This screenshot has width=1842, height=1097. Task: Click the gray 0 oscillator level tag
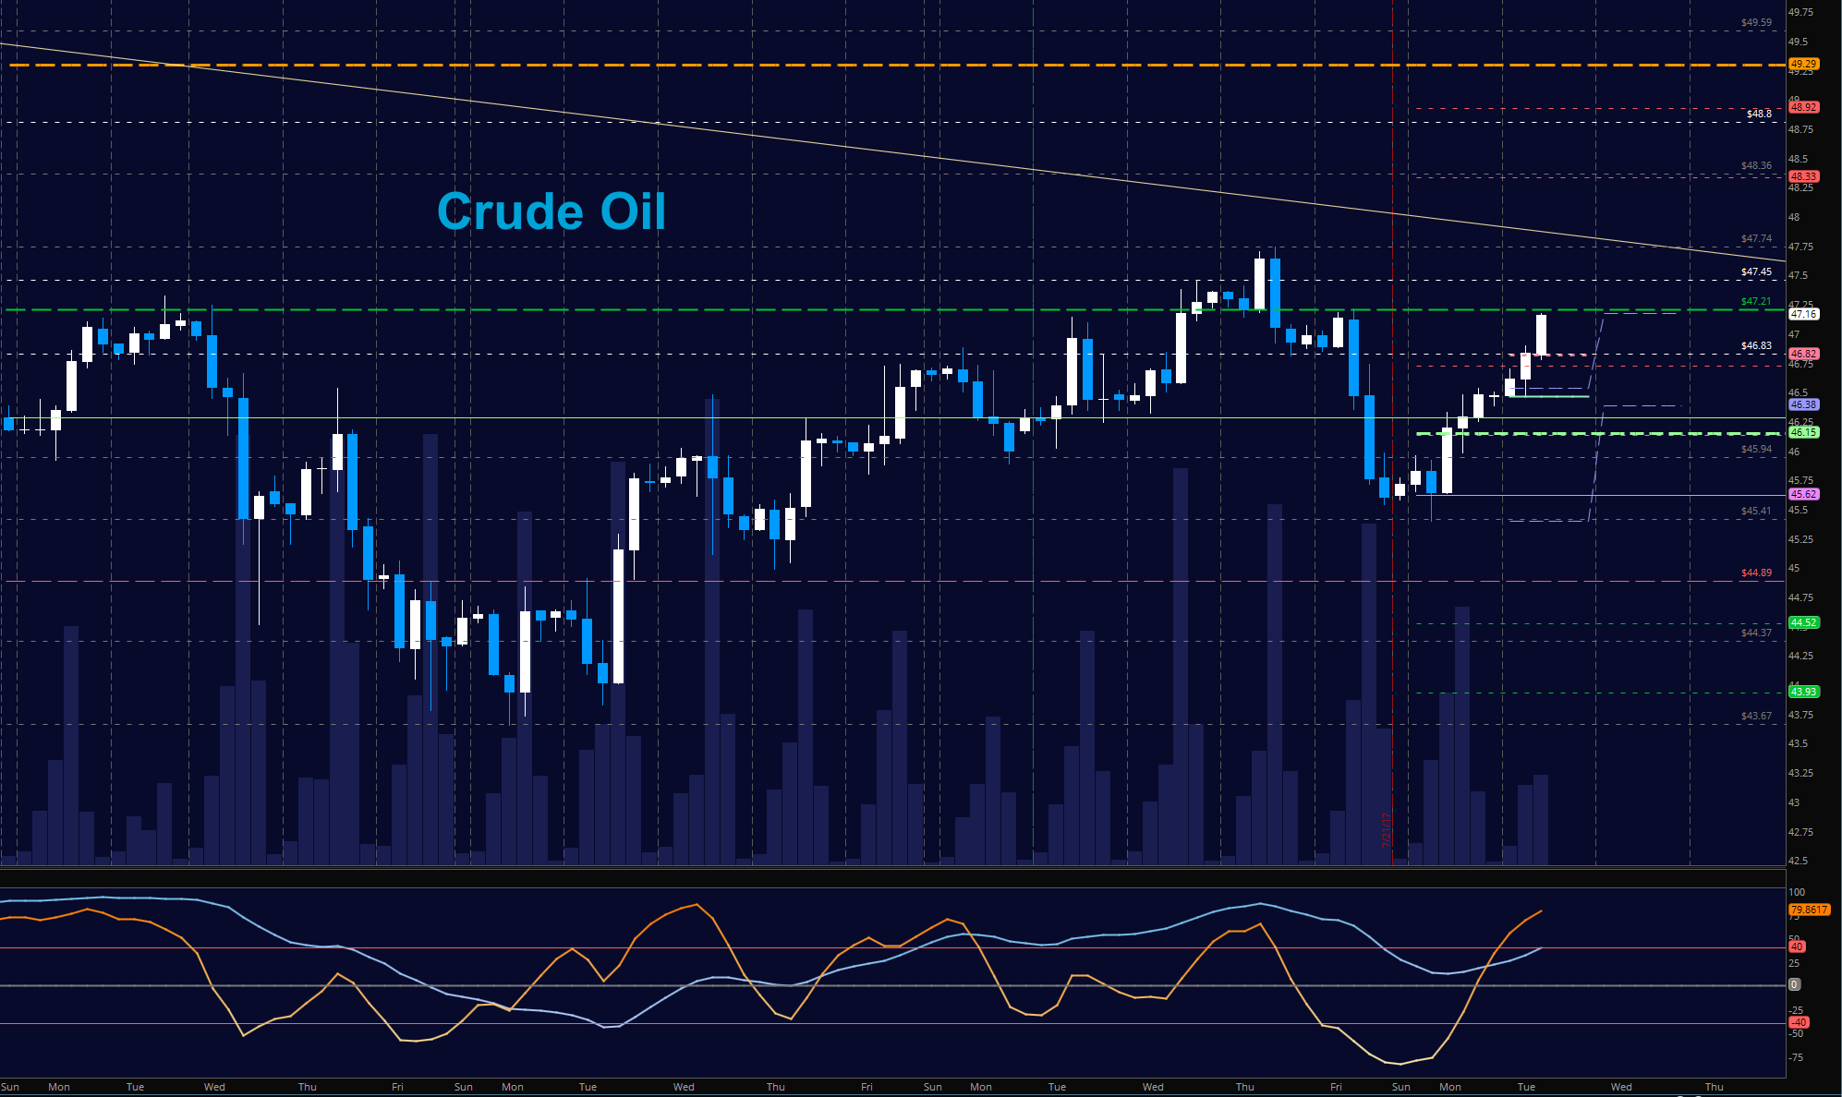pyautogui.click(x=1794, y=984)
